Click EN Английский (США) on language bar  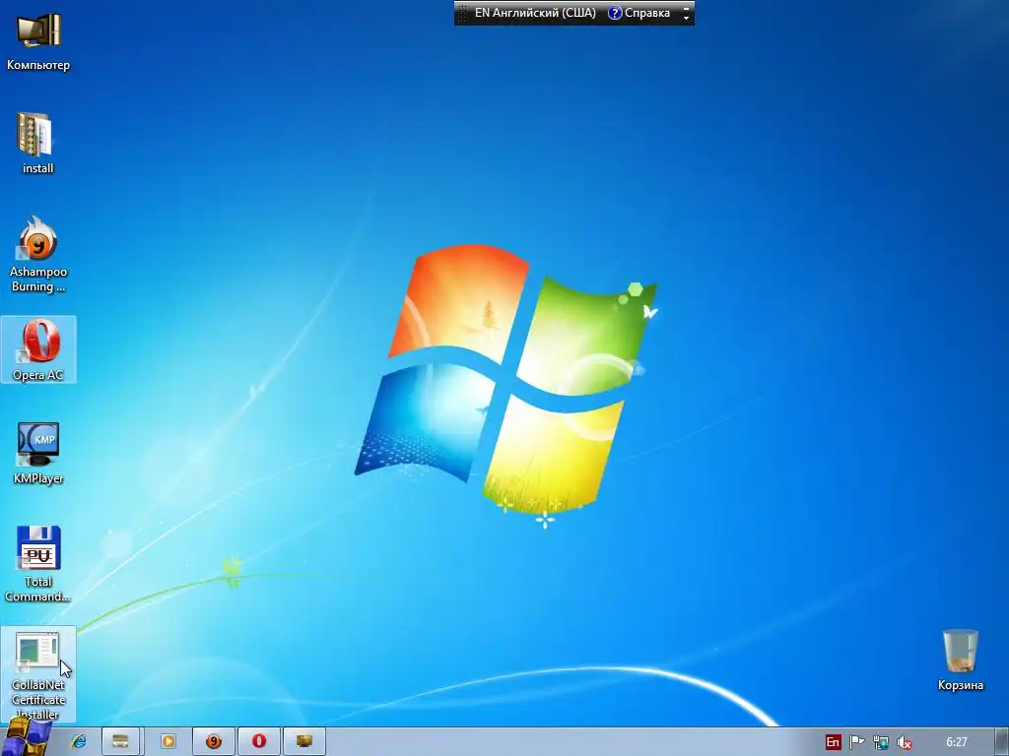pos(535,13)
